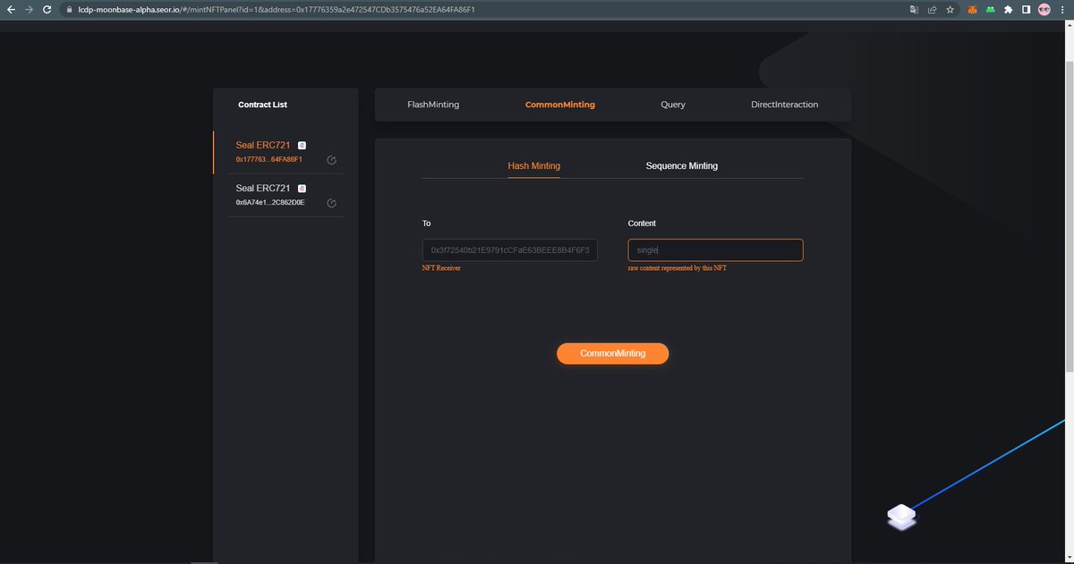The image size is (1074, 564).
Task: Select the Hash Minting sub-tab
Action: (534, 165)
